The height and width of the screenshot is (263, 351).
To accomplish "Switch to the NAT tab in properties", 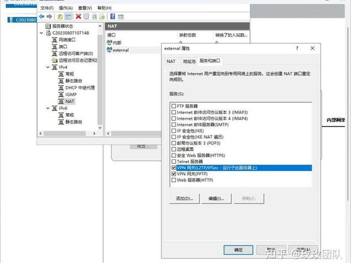I will point(171,61).
